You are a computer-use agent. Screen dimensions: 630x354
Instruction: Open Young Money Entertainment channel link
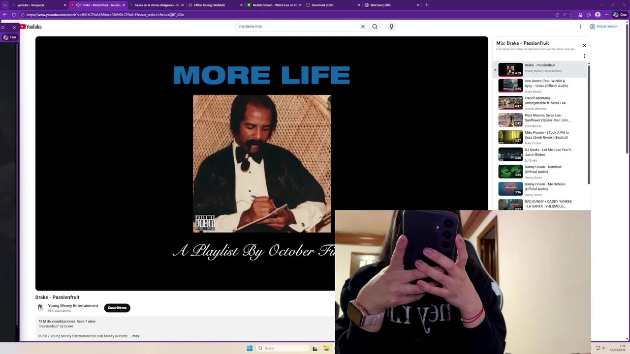[x=73, y=306]
